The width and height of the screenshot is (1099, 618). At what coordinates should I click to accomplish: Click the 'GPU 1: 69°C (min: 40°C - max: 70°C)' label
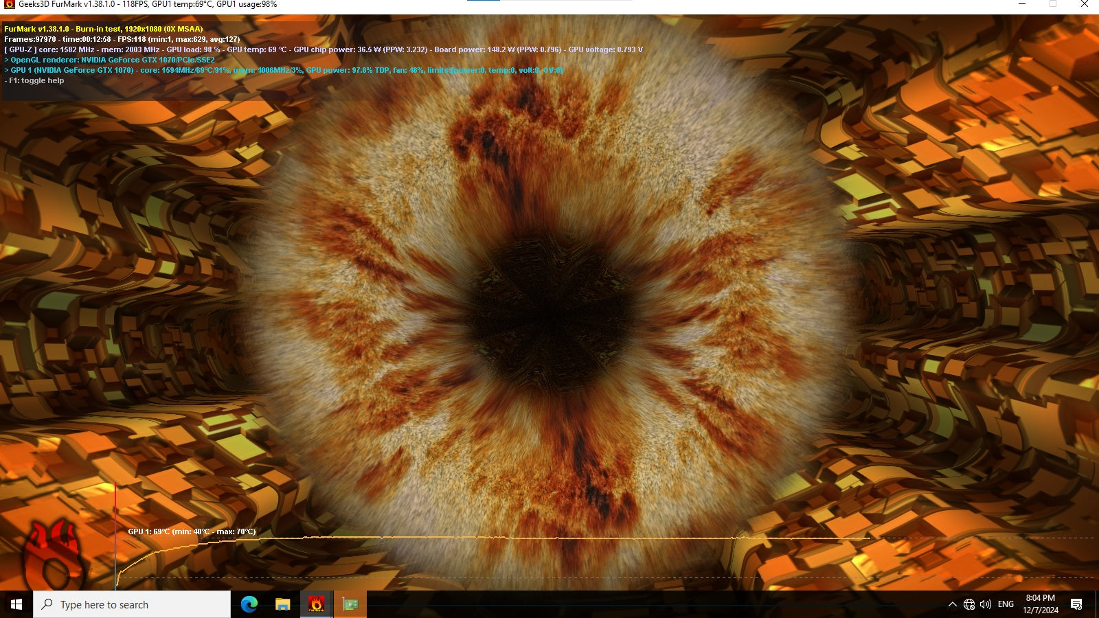(192, 531)
